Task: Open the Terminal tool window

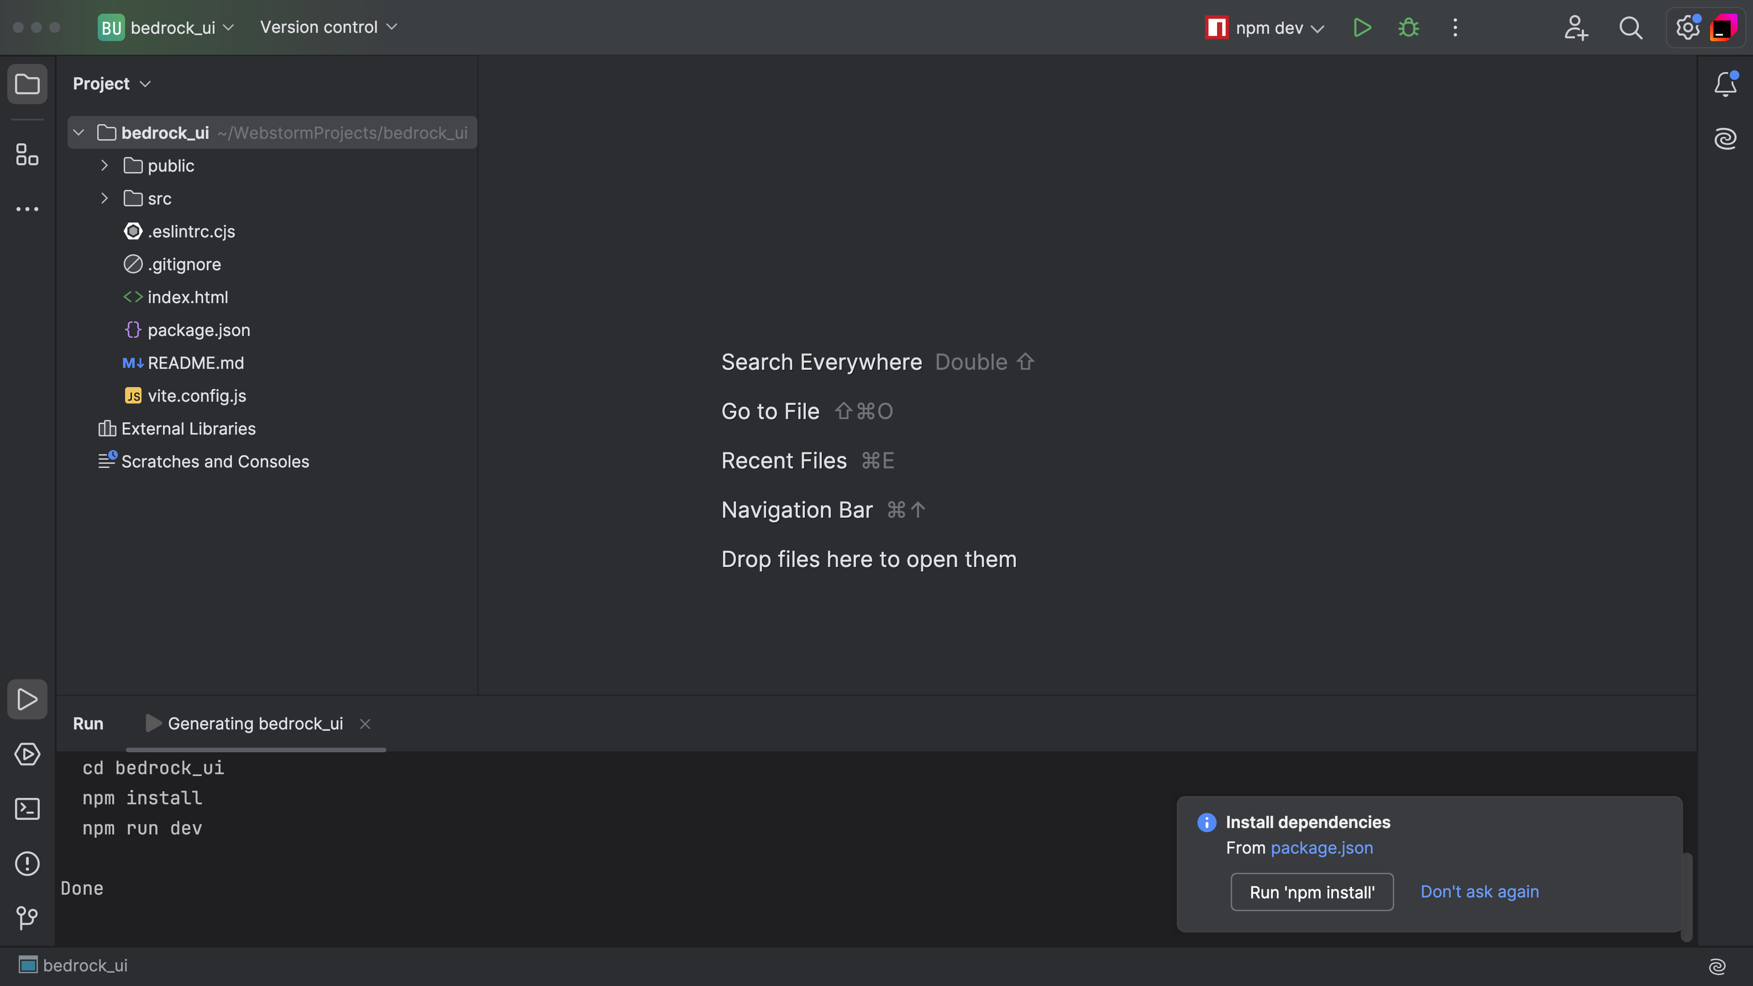Action: click(27, 809)
